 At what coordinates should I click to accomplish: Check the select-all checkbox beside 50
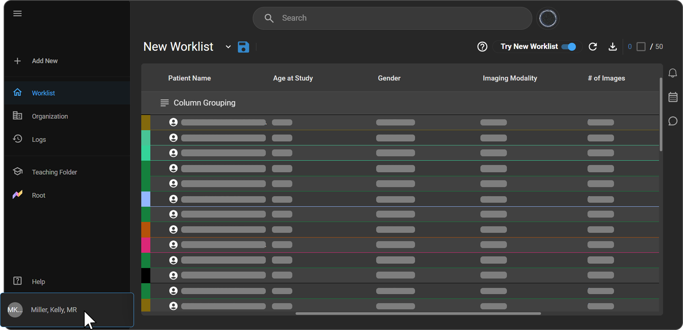pyautogui.click(x=641, y=47)
